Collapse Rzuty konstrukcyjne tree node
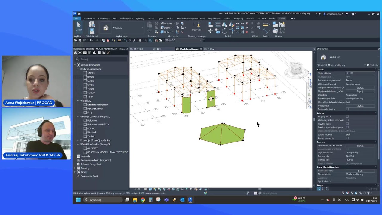This screenshot has height=215, width=382. (x=78, y=69)
